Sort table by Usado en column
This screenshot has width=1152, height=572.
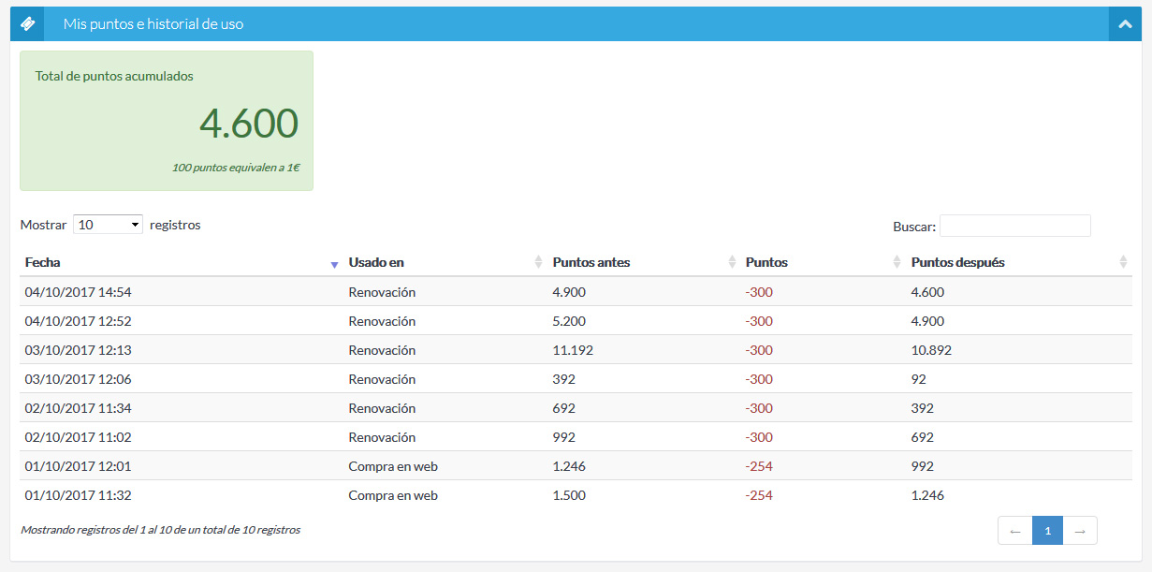[x=376, y=262]
